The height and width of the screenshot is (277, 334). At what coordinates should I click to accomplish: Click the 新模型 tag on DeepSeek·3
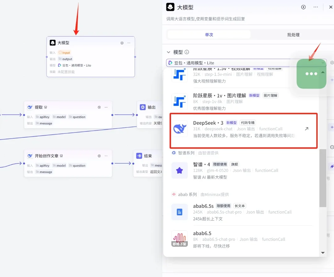pos(231,123)
